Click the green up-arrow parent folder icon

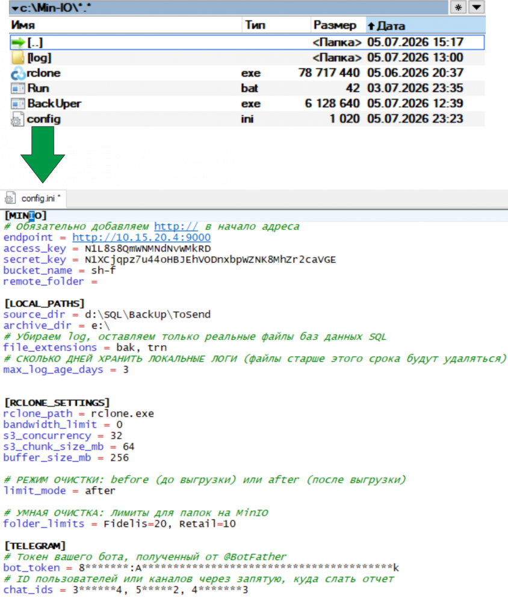(x=18, y=42)
